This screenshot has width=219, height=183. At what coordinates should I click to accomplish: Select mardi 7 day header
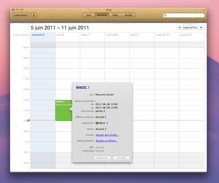[x=85, y=35]
